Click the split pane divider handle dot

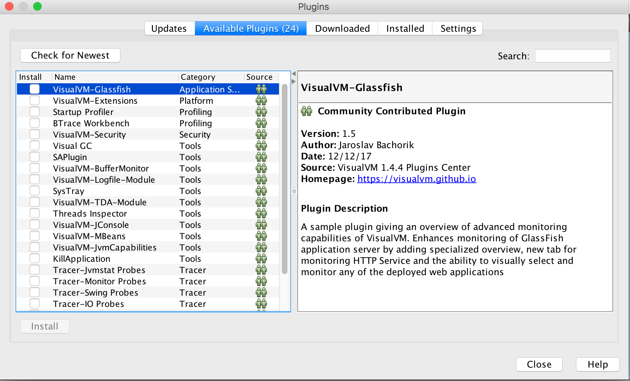point(294,192)
